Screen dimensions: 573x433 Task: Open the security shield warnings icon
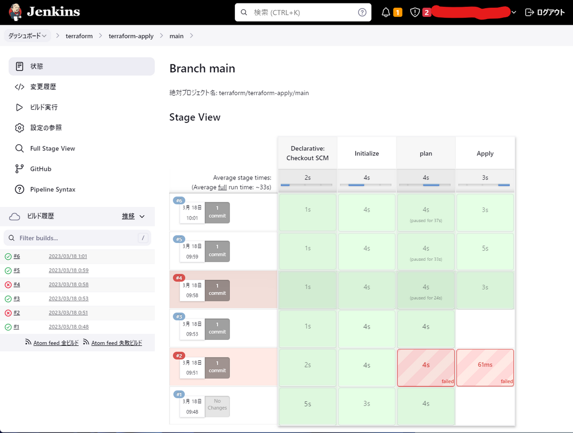pyautogui.click(x=414, y=12)
